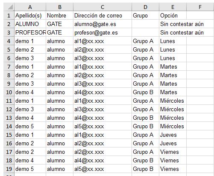This screenshot has height=176, width=214.
Task: Select cell with alumno@gate.es
Action: point(103,24)
